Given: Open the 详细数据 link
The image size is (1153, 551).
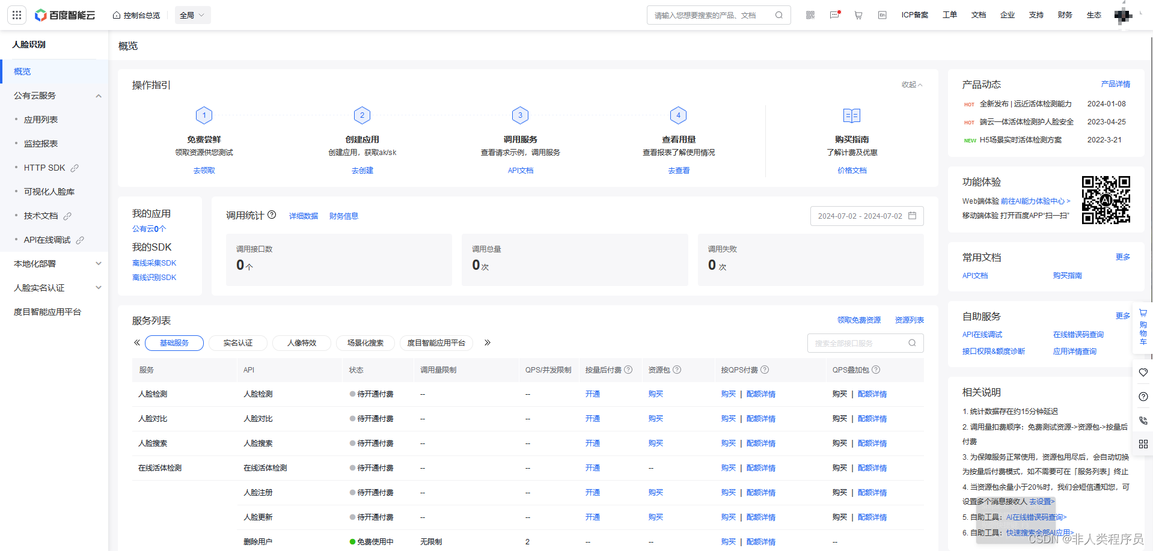Looking at the screenshot, I should coord(304,216).
